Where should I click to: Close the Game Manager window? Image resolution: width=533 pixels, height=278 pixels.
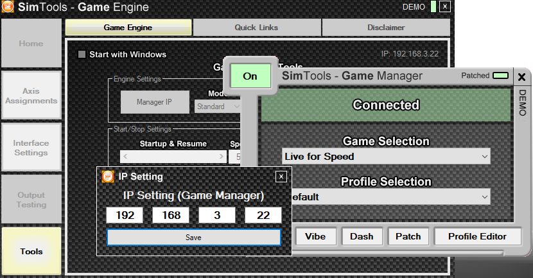click(x=521, y=77)
